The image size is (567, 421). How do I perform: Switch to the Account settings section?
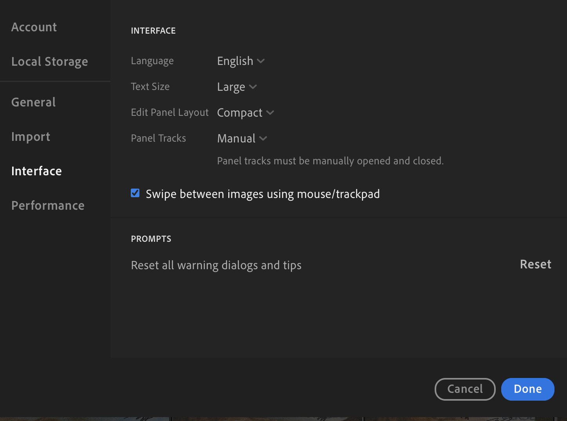[34, 27]
